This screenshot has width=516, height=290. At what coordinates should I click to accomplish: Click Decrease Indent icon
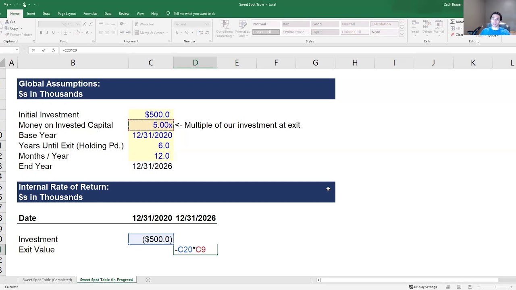122,33
